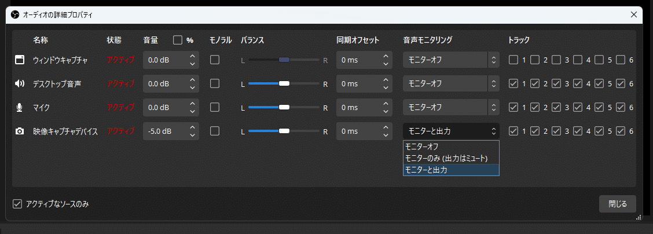
Task: Increase sync offset for 映像キャプチャデバイス
Action: pos(386,127)
